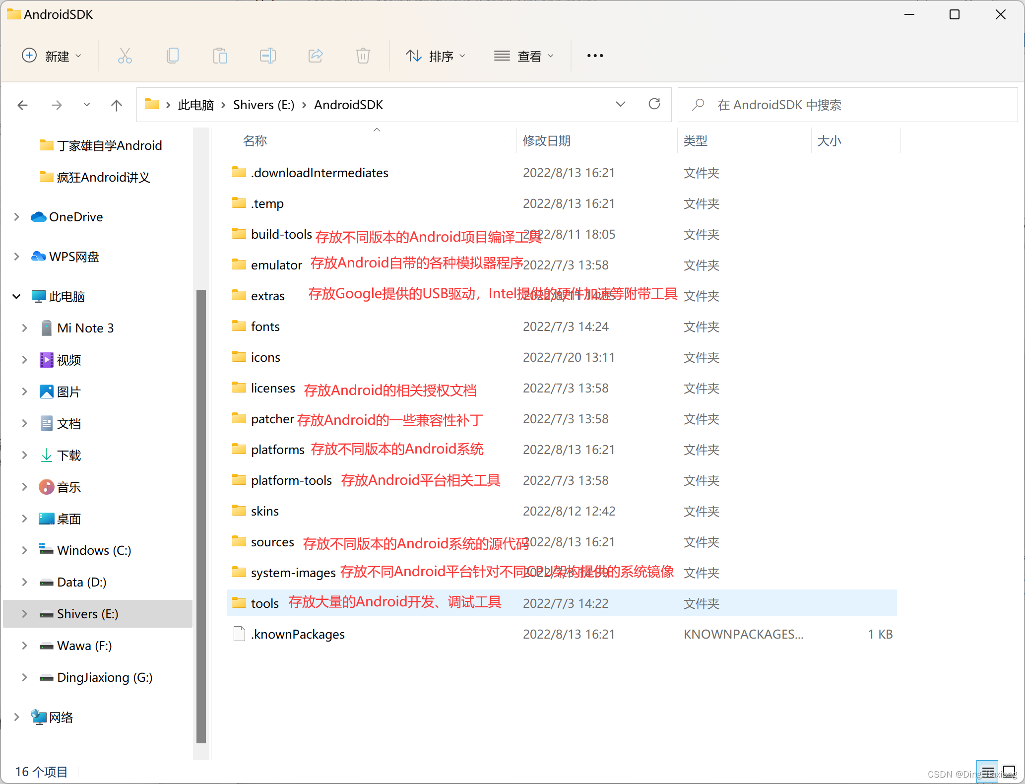The height and width of the screenshot is (784, 1025).
Task: Click the Delete trash can icon
Action: [x=363, y=56]
